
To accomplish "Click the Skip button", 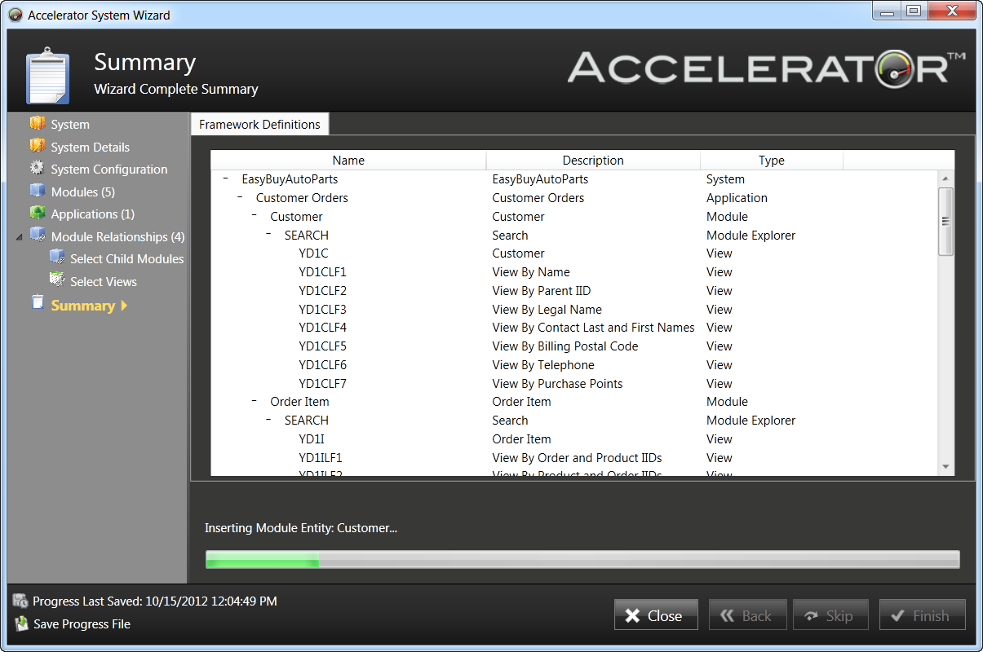I will point(830,615).
